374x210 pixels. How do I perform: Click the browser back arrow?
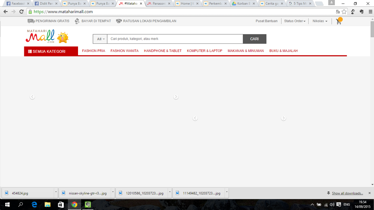[6, 12]
